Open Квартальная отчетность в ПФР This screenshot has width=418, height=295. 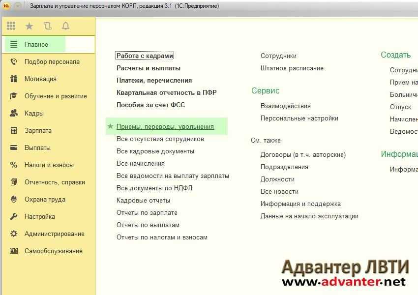[167, 92]
